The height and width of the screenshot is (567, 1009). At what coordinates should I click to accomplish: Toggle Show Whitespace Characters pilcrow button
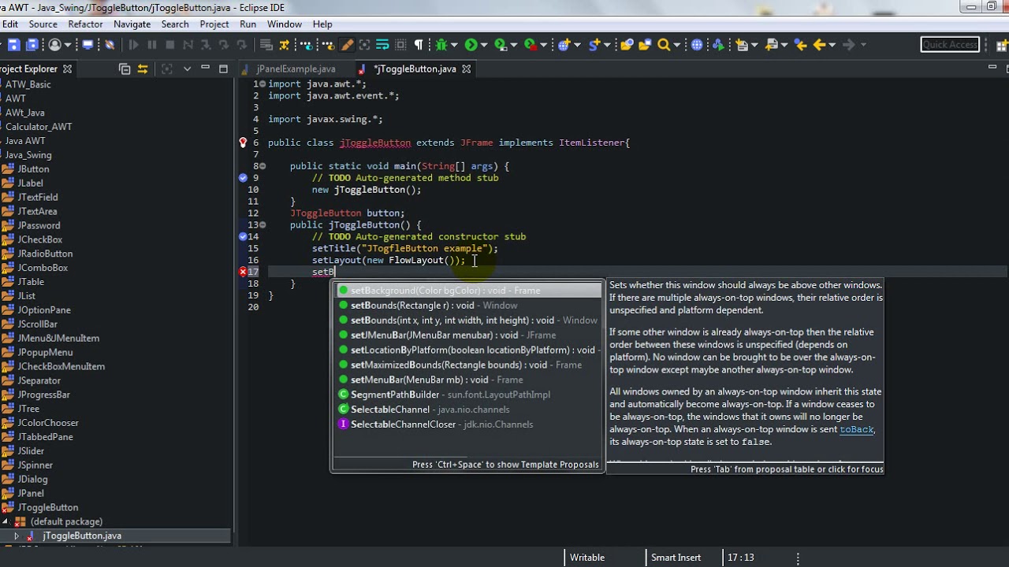(x=419, y=45)
